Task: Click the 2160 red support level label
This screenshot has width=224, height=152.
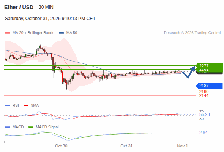Action: (x=204, y=92)
